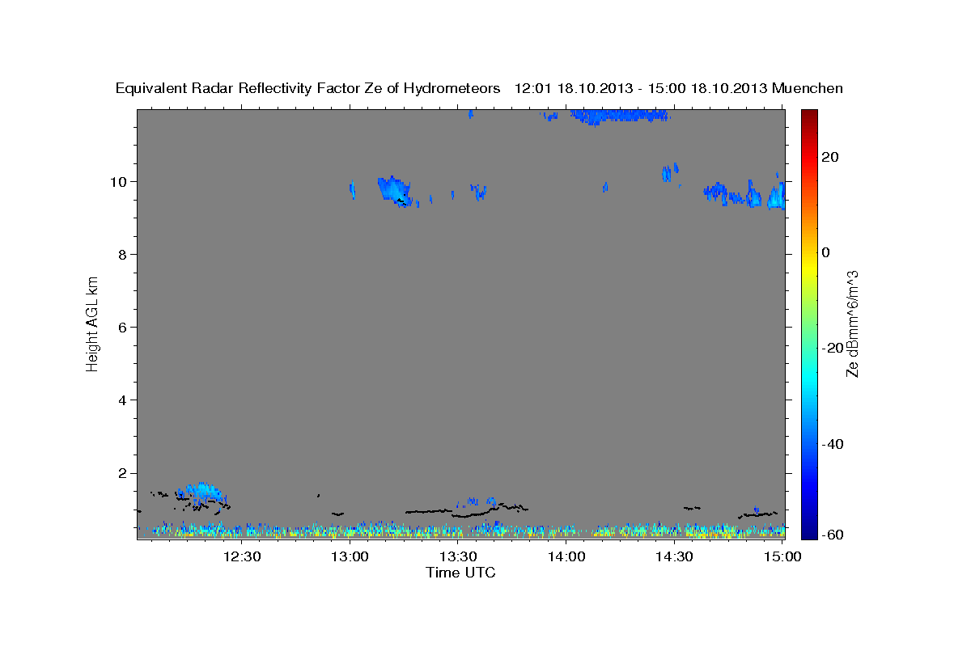971x647 pixels.
Task: Click the '0' colorbar tick label
Action: pos(825,252)
